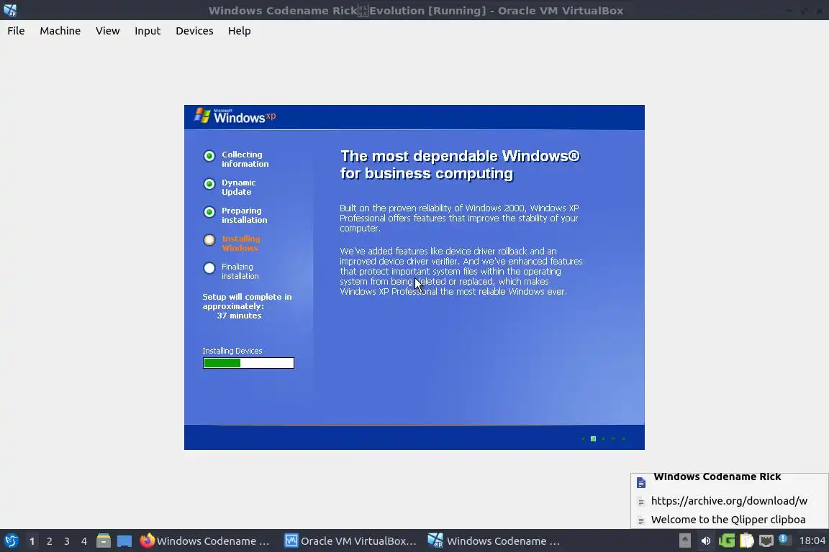Click "Setup will complete in approximately" text
The width and height of the screenshot is (829, 552).
point(247,302)
